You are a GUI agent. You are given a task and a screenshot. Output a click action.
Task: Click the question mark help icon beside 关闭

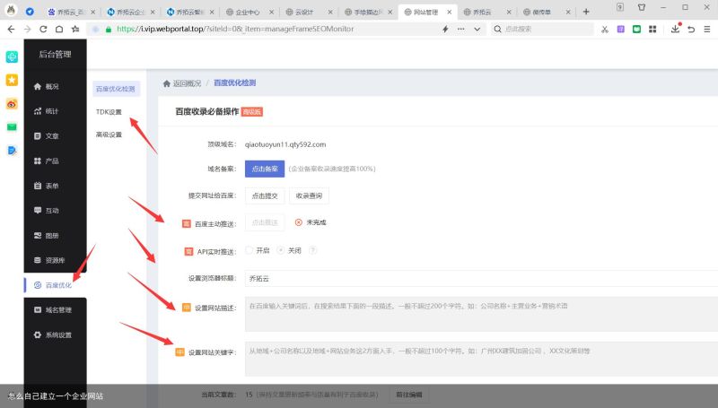[x=312, y=250]
